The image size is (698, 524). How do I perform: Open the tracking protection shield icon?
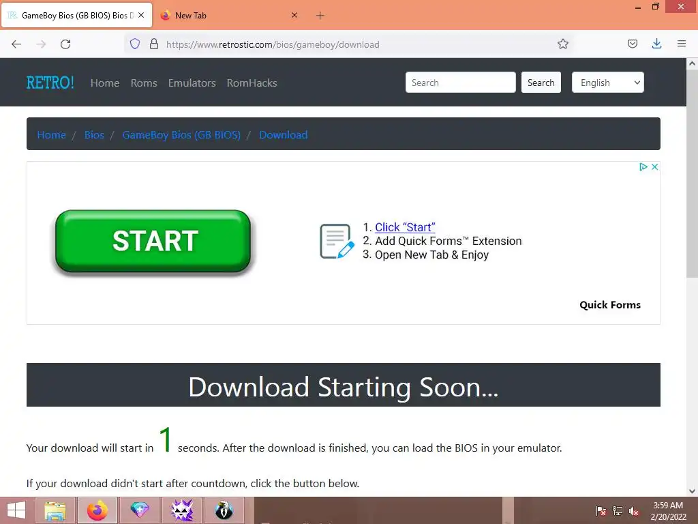tap(135, 44)
